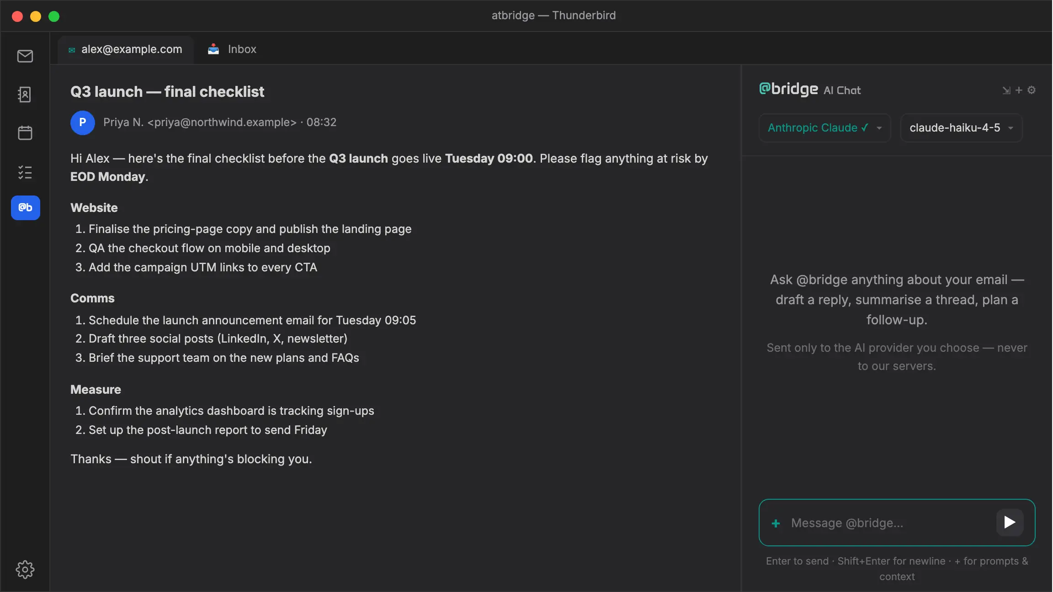1053x592 pixels.
Task: Switch to the alex@example.com tab
Action: [x=126, y=49]
